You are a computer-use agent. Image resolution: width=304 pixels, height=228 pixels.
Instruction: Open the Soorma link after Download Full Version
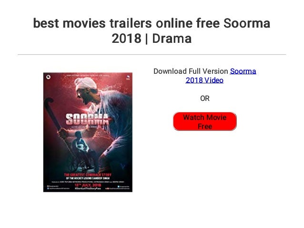[x=243, y=71]
